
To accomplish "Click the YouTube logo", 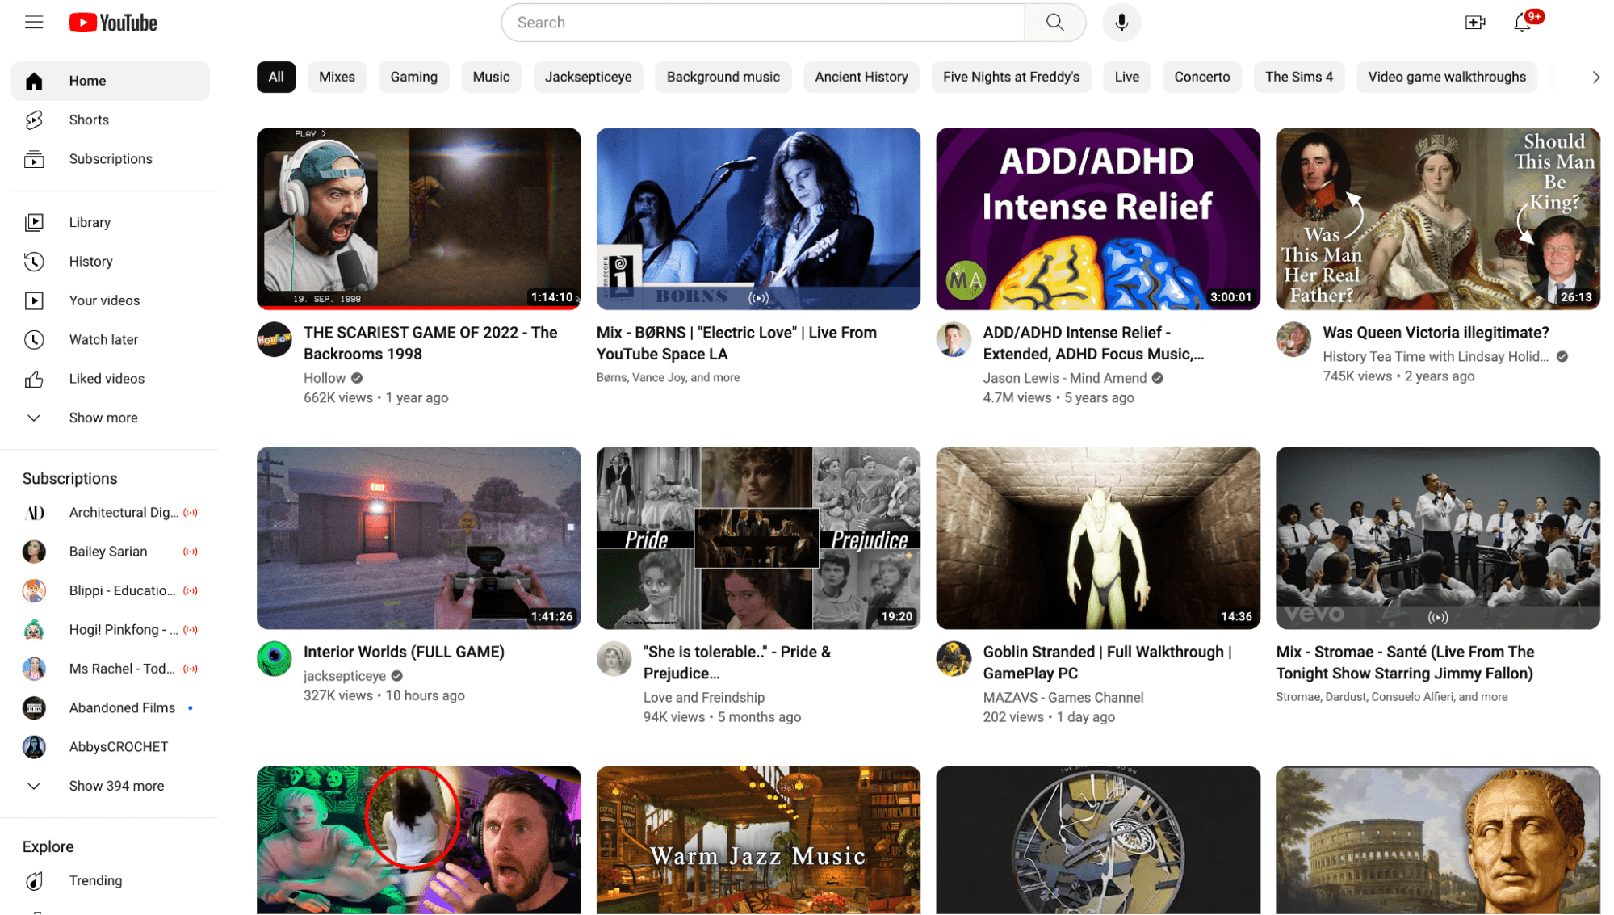I will pyautogui.click(x=112, y=22).
